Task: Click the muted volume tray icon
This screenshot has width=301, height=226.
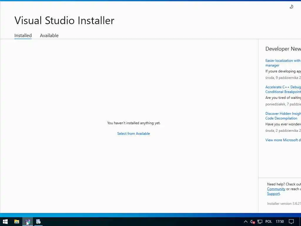Action: coord(252,222)
